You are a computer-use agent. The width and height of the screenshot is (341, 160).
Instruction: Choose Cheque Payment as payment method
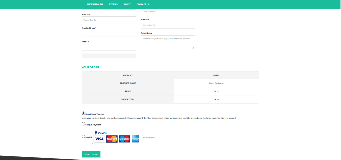[x=83, y=124]
